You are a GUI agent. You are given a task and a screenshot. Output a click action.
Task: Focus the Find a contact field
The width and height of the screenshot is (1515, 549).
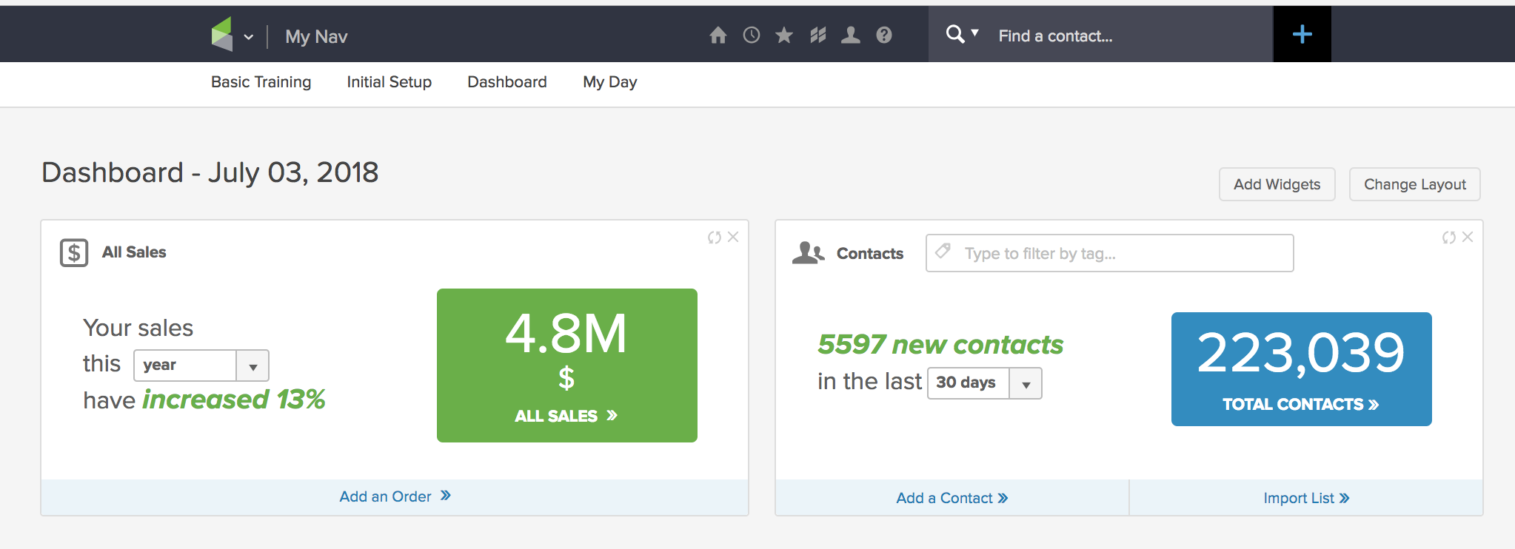[1131, 36]
